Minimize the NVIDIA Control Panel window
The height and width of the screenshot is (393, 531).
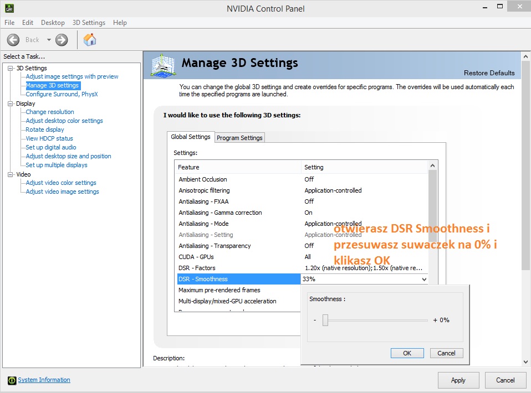click(485, 7)
